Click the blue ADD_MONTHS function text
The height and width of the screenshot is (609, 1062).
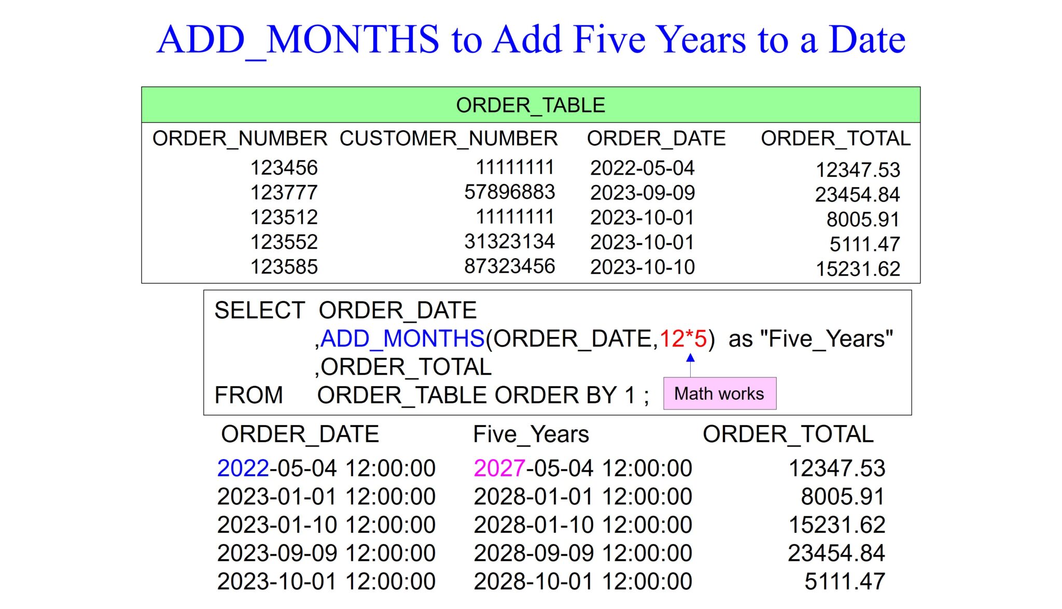(x=402, y=339)
